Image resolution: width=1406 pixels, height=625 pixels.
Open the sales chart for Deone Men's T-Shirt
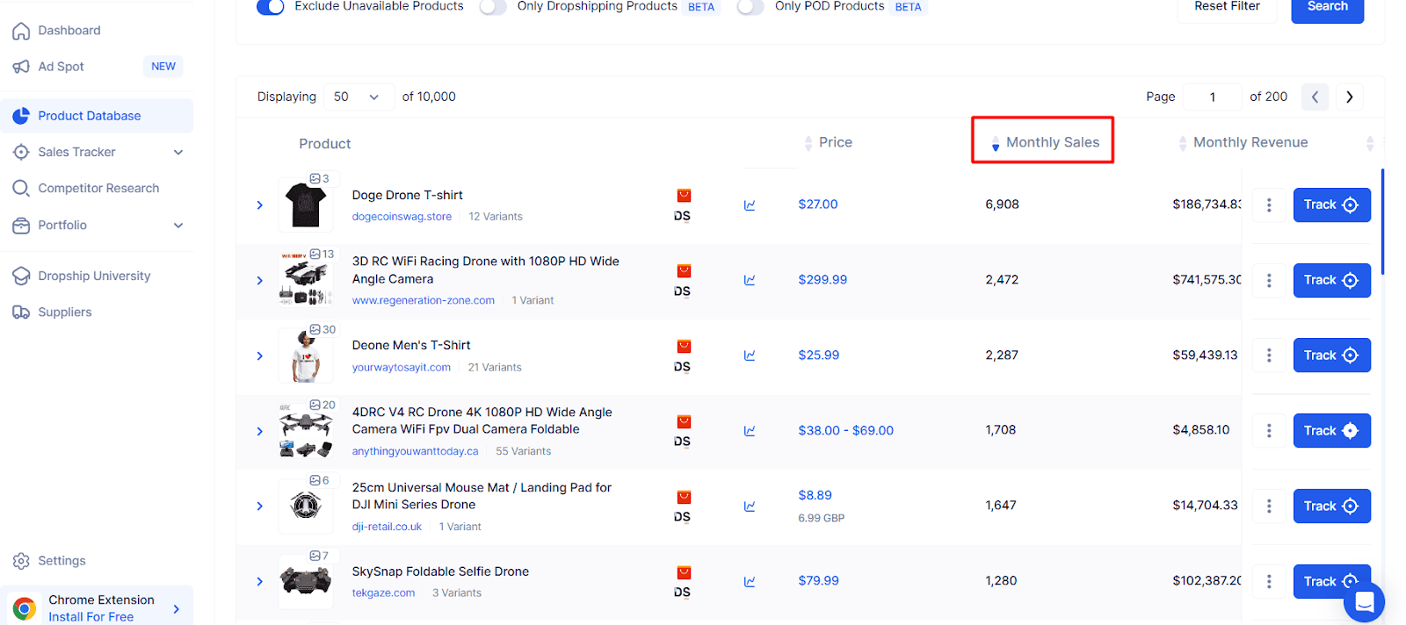click(750, 356)
